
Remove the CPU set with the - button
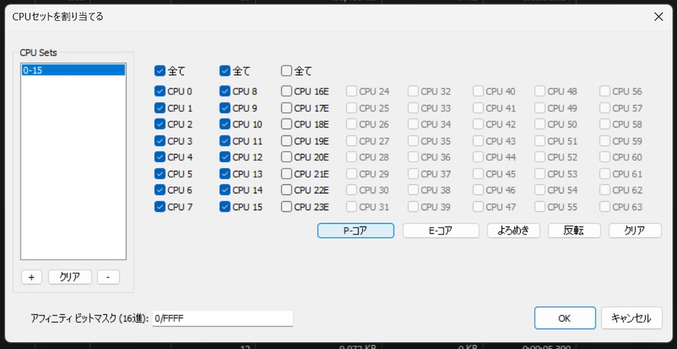[108, 277]
